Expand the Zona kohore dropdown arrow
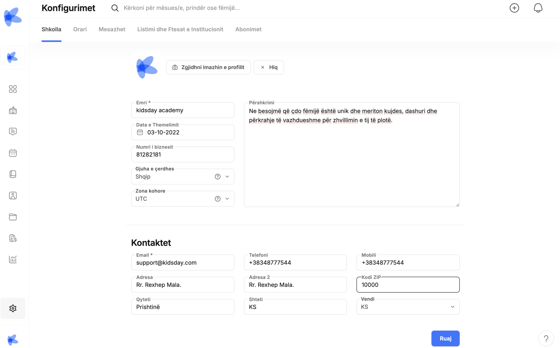This screenshot has width=560, height=348. [x=227, y=199]
